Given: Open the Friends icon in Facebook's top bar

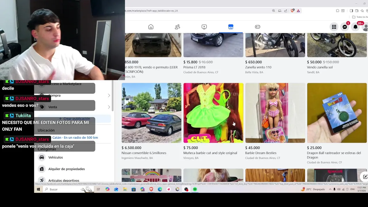Looking at the screenshot, I should (177, 27).
